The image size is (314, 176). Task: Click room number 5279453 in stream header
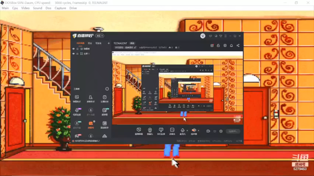tap(162, 47)
